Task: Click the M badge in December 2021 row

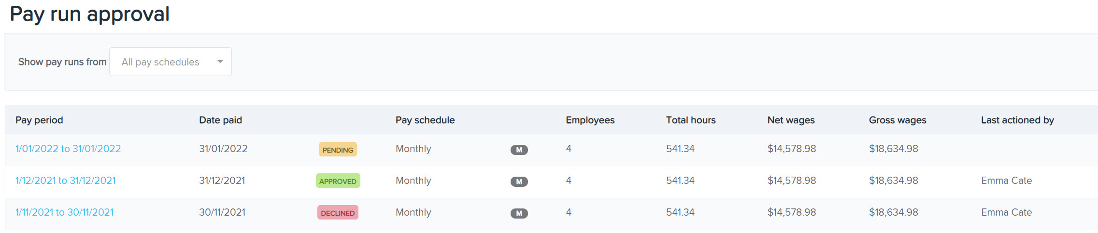Action: pyautogui.click(x=519, y=181)
